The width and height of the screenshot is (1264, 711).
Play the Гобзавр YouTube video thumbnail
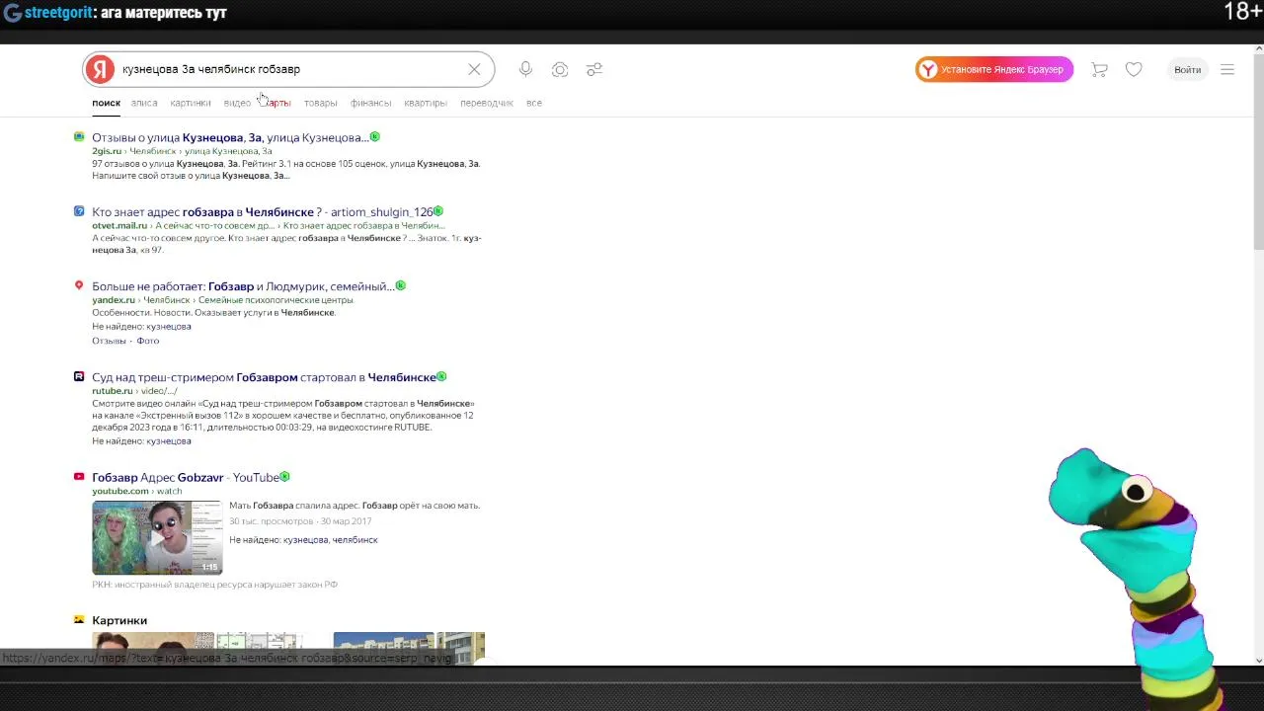(x=157, y=537)
